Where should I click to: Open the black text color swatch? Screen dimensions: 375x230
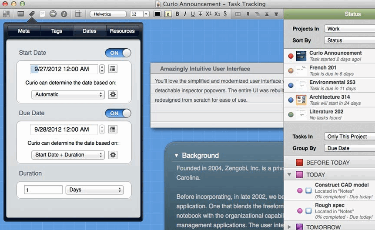click(x=157, y=14)
